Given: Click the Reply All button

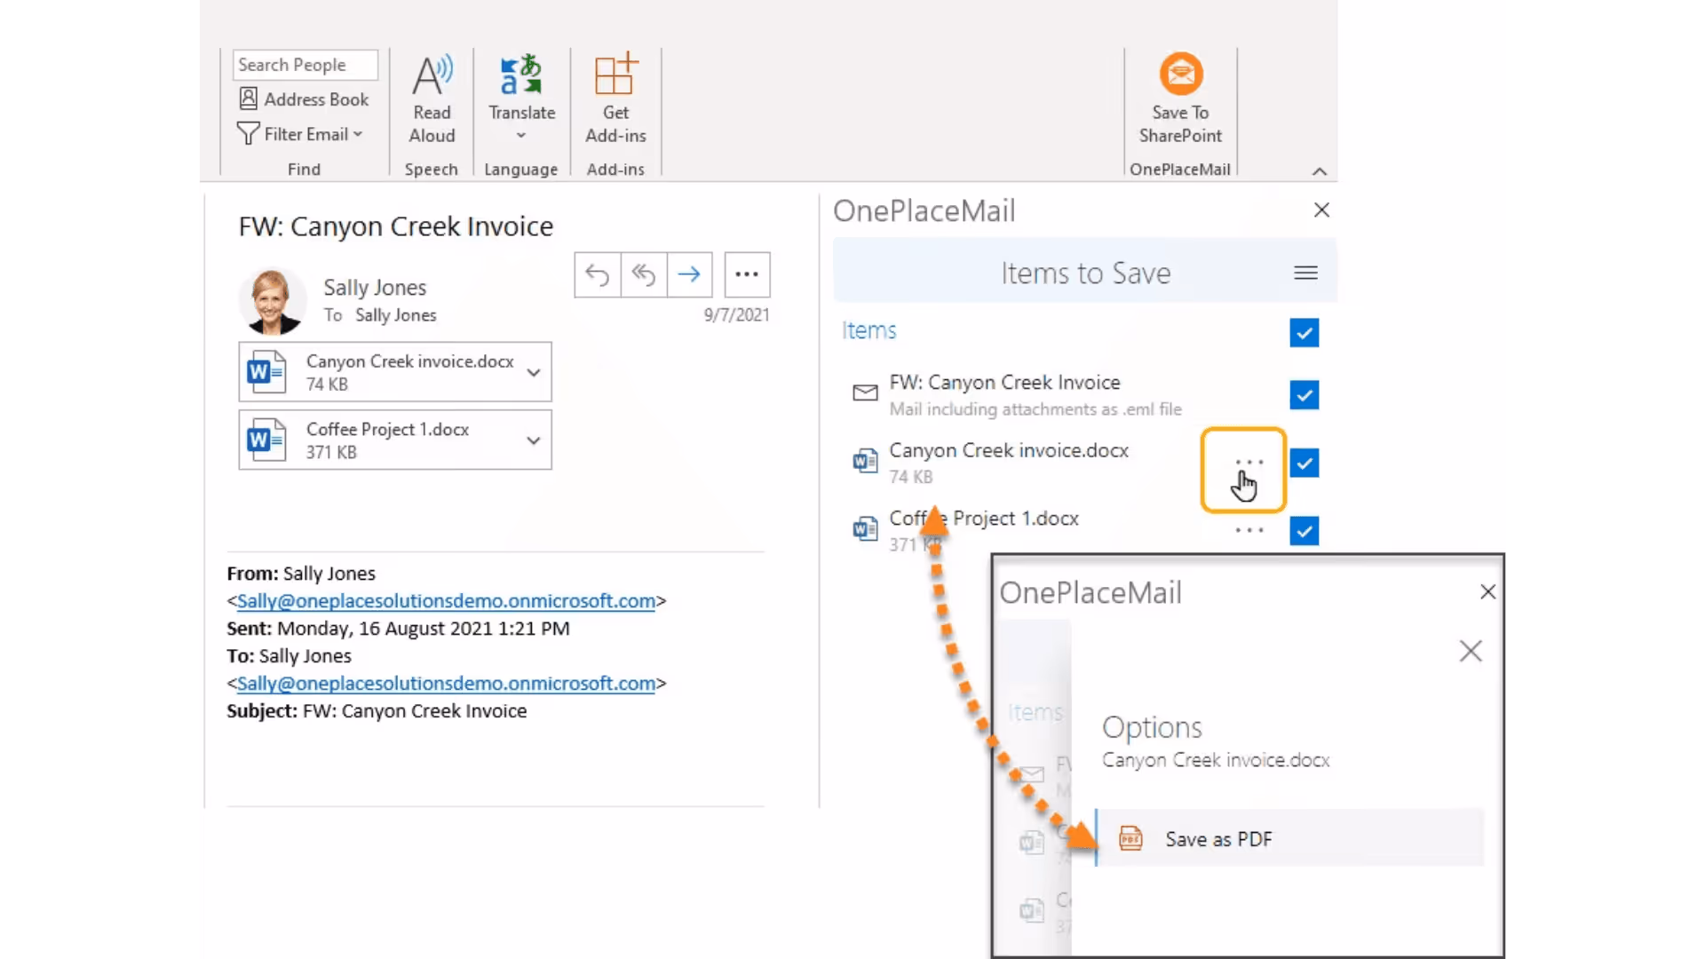Looking at the screenshot, I should coord(644,275).
